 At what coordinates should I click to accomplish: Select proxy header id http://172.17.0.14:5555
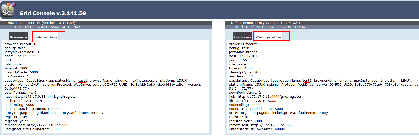pyautogui.click(x=46, y=27)
